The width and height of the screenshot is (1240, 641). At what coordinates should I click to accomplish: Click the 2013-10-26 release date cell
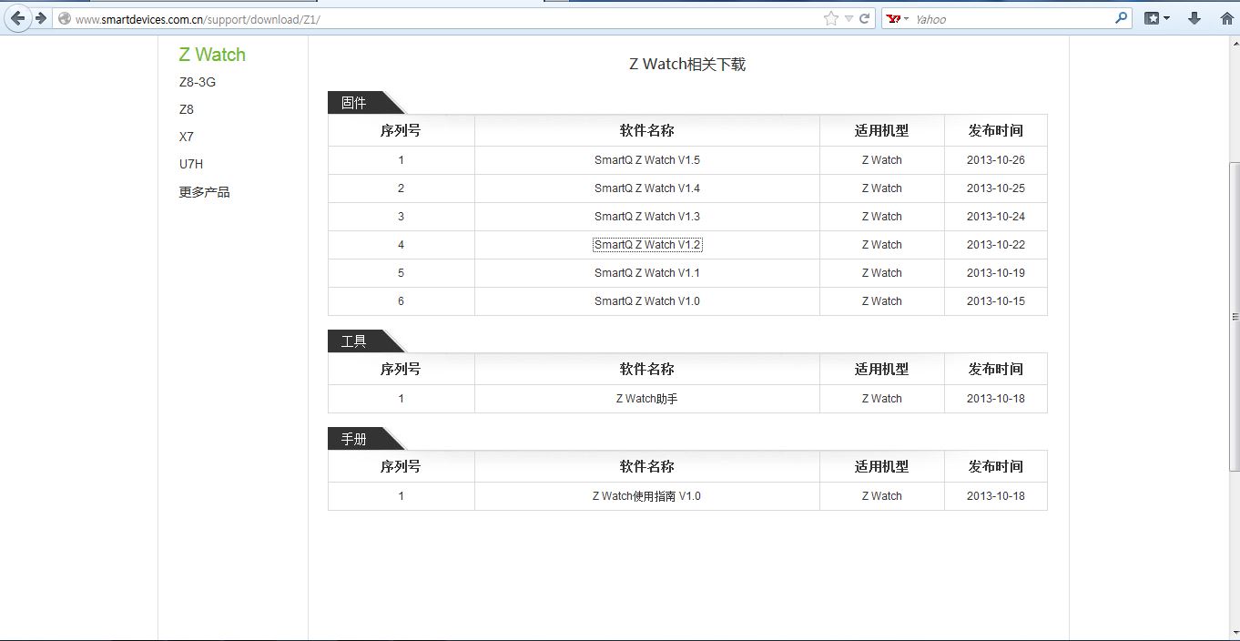[996, 160]
